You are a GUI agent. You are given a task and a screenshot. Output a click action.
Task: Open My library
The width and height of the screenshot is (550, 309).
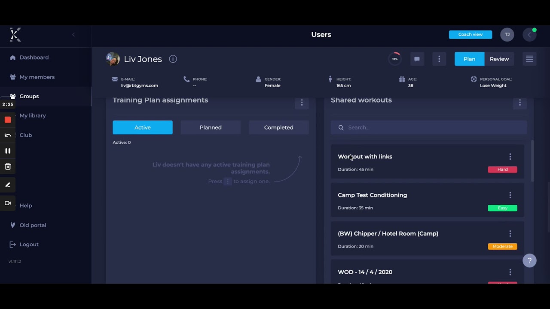click(32, 116)
